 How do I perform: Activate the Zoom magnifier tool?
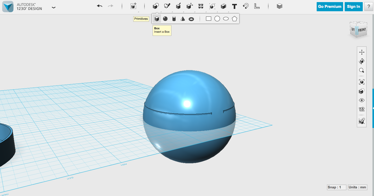362,70
